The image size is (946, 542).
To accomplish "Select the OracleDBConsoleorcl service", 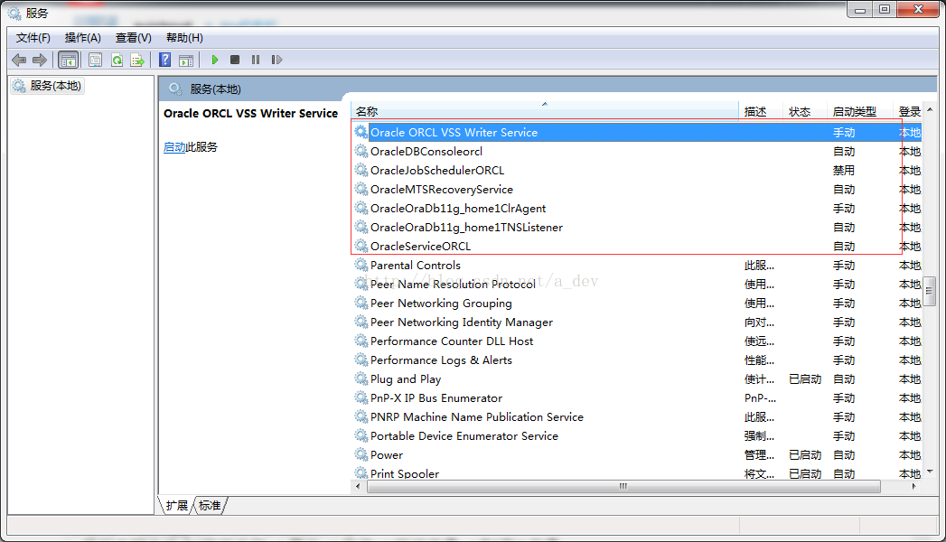I will (636, 152).
